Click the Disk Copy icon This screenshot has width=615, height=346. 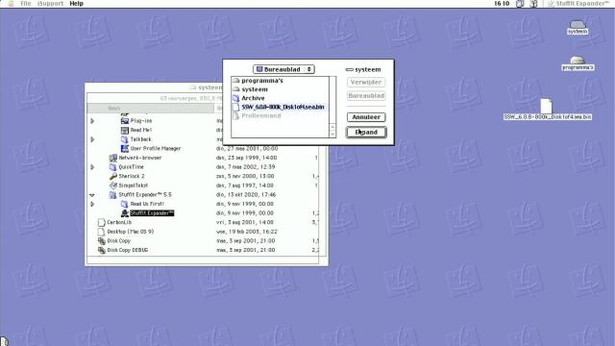tap(102, 241)
